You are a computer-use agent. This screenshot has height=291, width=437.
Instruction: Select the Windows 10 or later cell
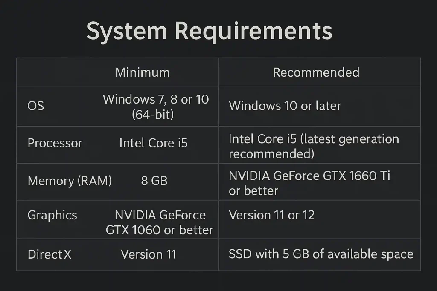[x=285, y=106]
